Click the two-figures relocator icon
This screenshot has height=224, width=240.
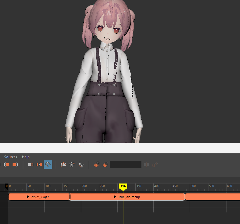pos(81,165)
